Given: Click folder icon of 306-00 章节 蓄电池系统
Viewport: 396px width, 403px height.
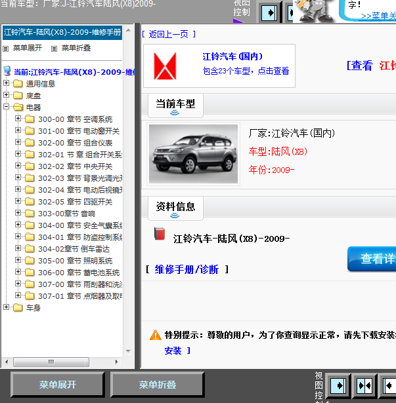Looking at the screenshot, I should point(30,273).
